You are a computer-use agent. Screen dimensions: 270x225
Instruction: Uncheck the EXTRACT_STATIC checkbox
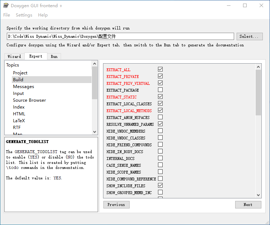160,97
